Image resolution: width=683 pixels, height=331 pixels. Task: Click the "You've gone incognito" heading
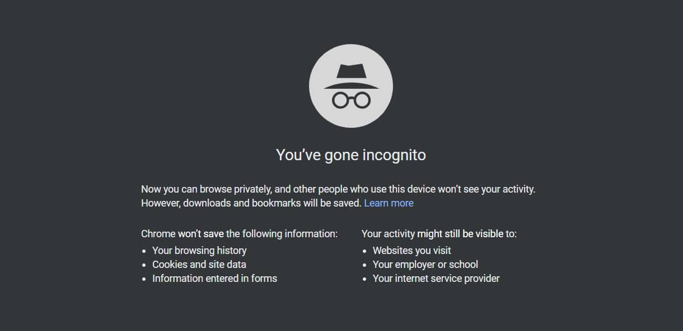[351, 155]
